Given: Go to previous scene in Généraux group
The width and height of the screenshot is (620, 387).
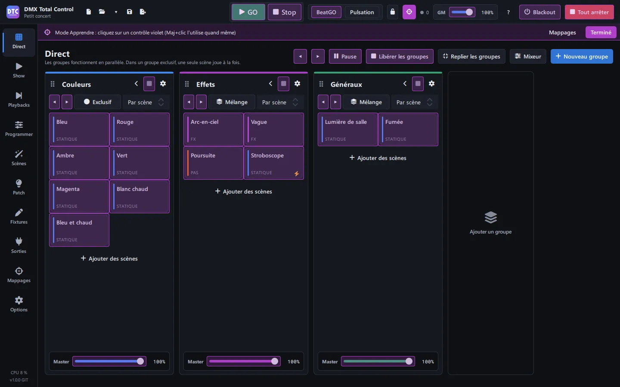Looking at the screenshot, I should 323,102.
